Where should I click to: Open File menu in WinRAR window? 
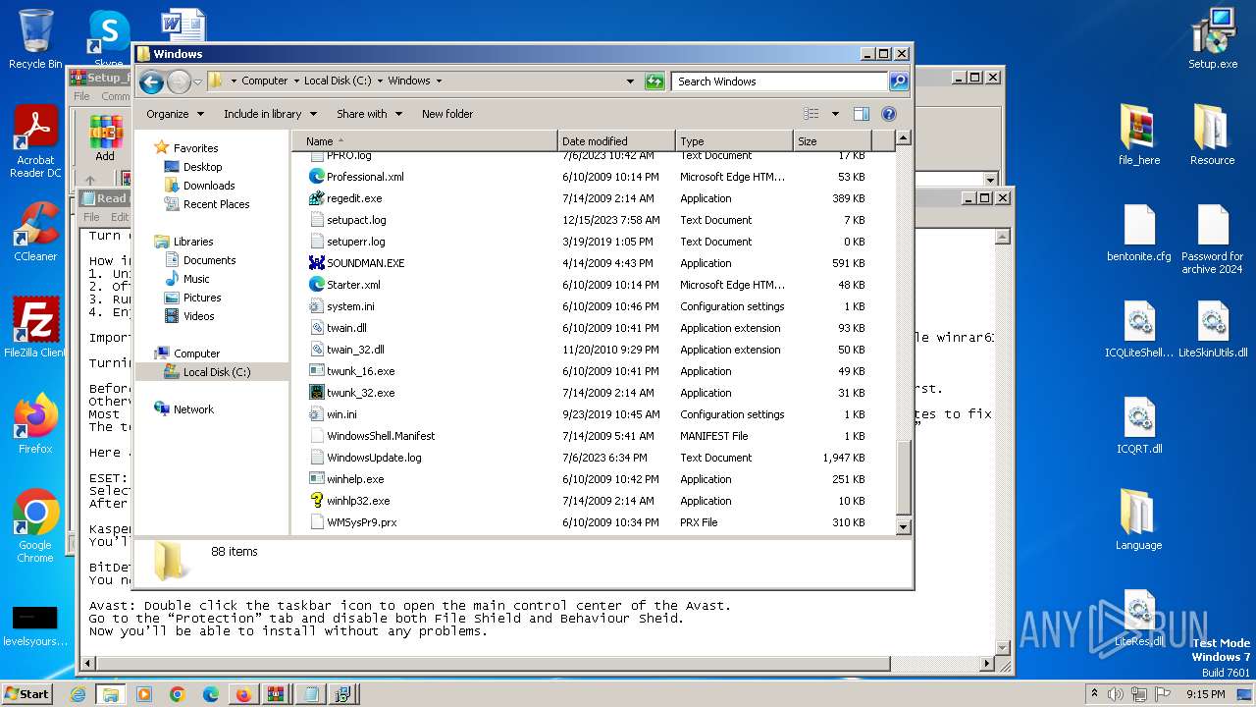[x=81, y=96]
